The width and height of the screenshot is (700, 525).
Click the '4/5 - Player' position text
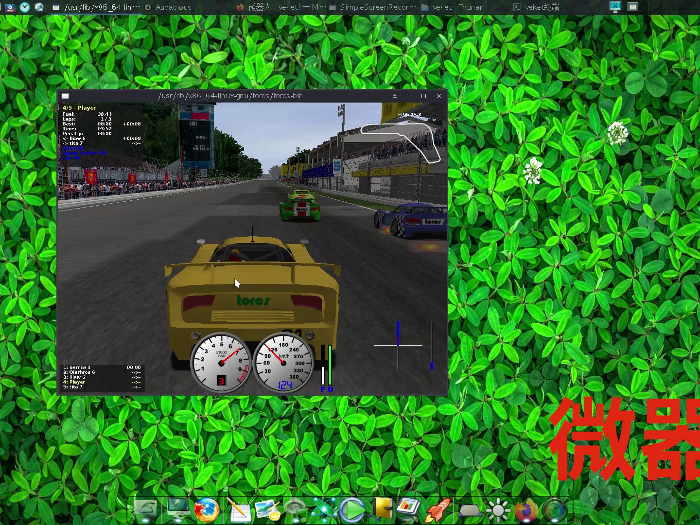click(79, 108)
